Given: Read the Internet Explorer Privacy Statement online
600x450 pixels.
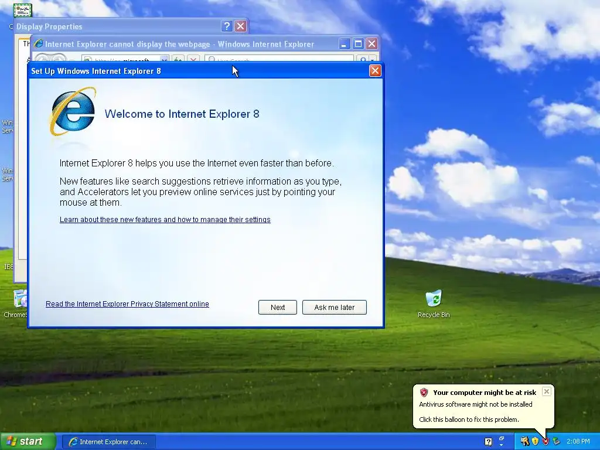Looking at the screenshot, I should [127, 304].
